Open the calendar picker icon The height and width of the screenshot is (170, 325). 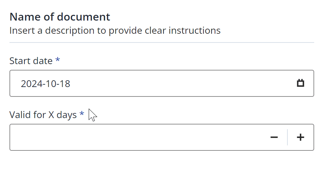click(300, 83)
